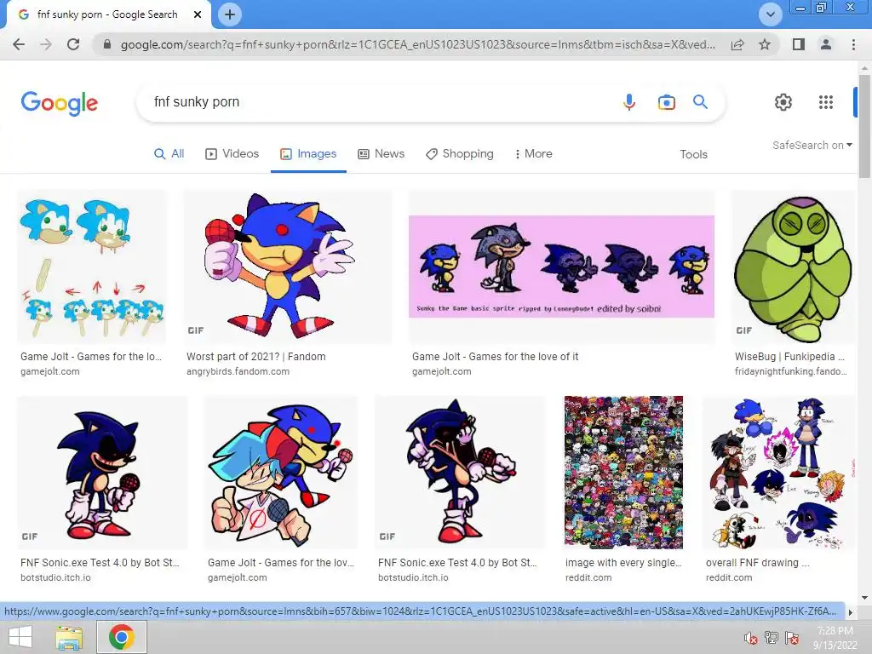Image resolution: width=872 pixels, height=654 pixels.
Task: Reload the page with refresh icon
Action: [73, 44]
